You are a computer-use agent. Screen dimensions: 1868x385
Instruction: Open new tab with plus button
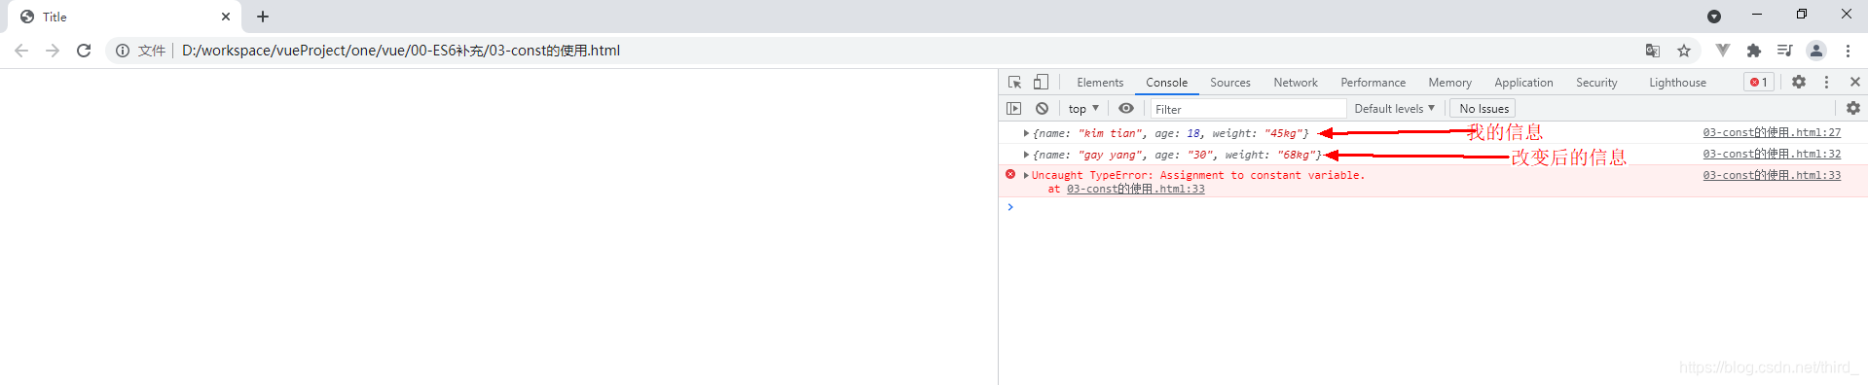click(263, 17)
